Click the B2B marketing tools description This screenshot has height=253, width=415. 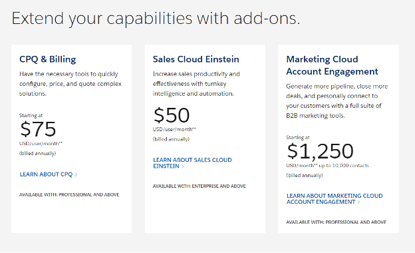[x=337, y=101]
